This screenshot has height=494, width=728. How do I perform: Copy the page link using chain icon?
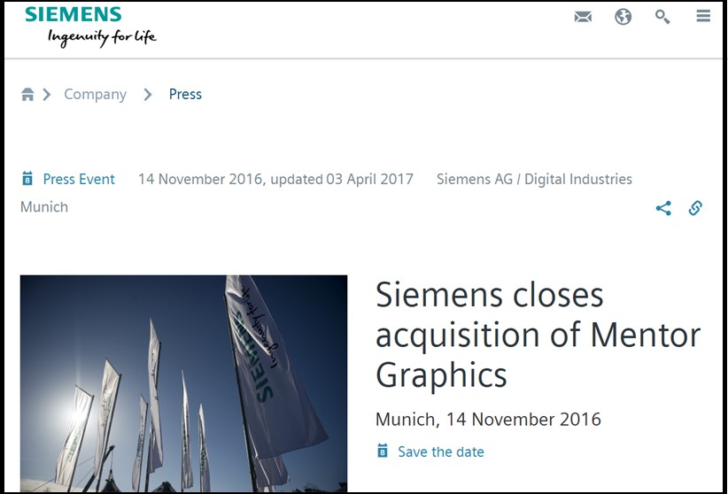tap(695, 209)
